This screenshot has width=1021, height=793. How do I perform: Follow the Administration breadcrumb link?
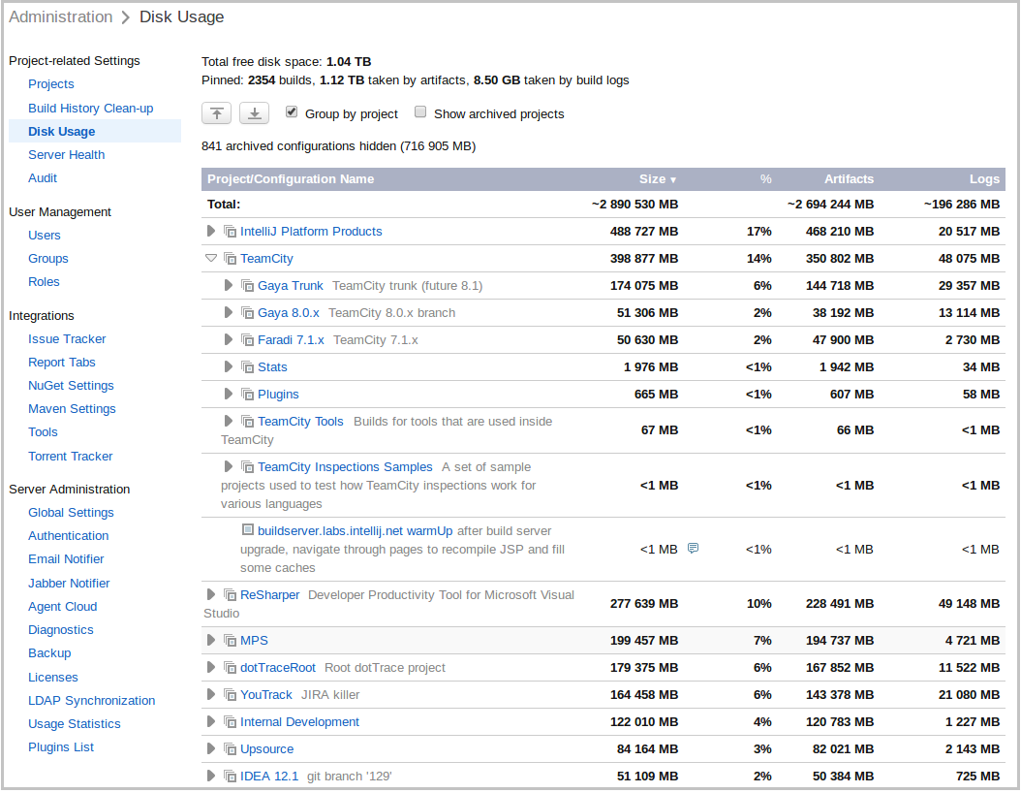(x=60, y=16)
